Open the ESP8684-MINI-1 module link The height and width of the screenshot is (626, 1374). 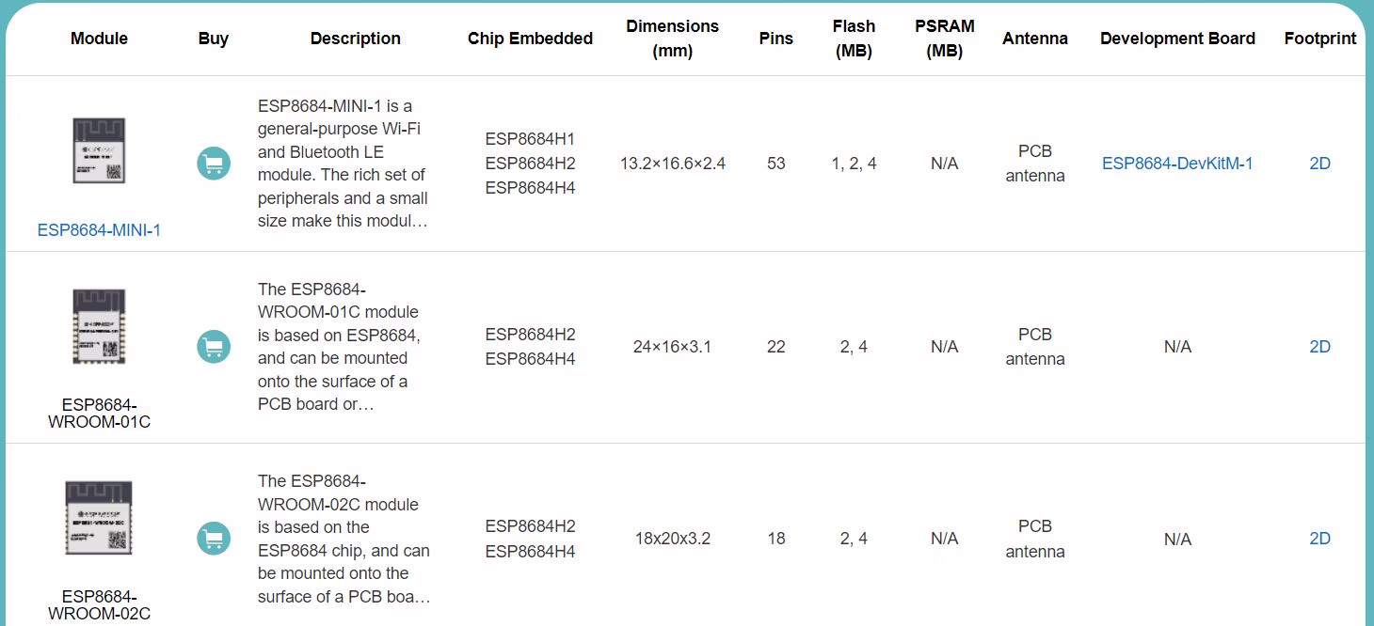(x=99, y=230)
